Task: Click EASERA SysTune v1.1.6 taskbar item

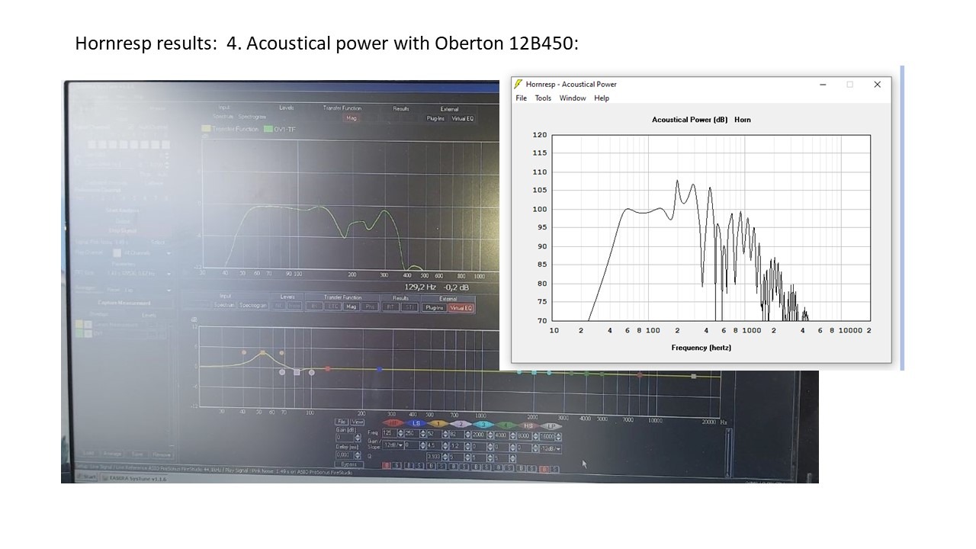Action: [136, 478]
